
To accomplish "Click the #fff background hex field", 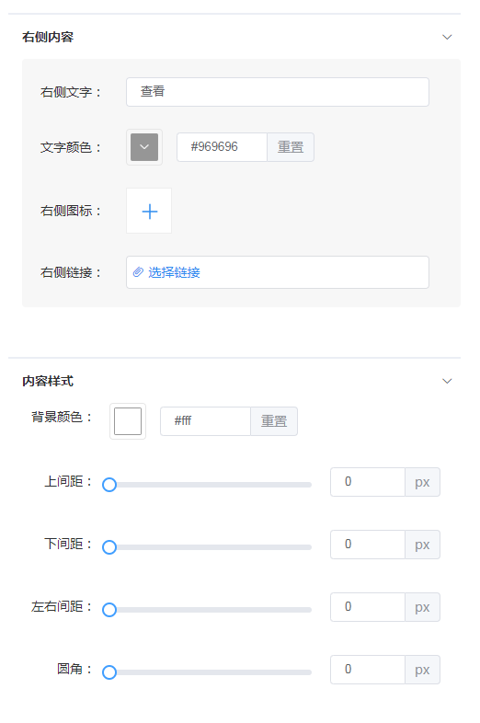I will pos(205,421).
